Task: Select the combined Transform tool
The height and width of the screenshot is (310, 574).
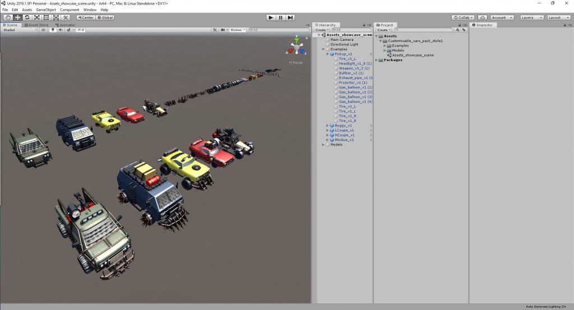Action: coord(56,17)
